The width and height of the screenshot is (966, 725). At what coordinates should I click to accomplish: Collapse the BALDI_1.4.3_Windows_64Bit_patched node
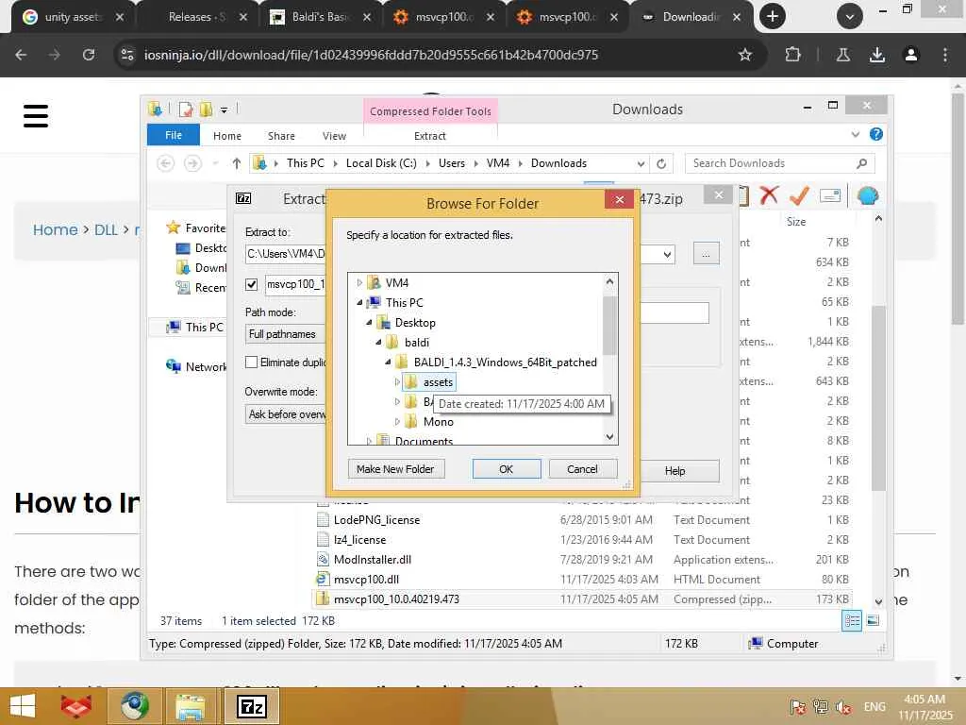tap(388, 362)
